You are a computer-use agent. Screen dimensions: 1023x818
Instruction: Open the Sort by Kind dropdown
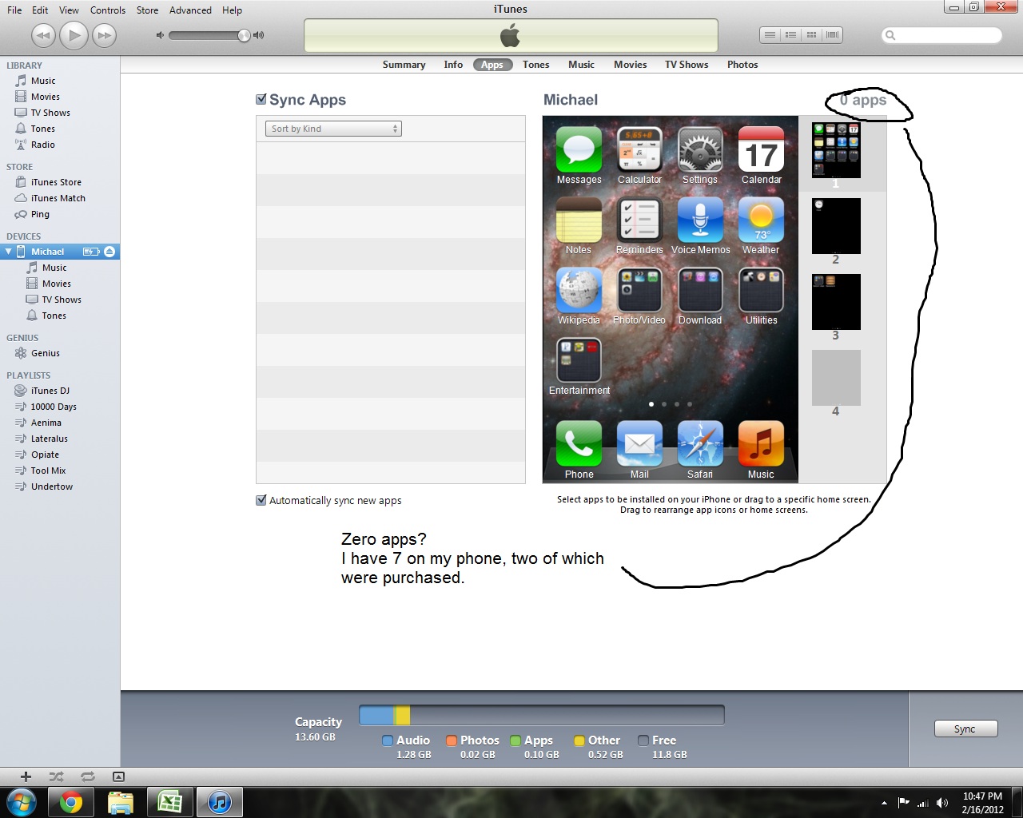tap(333, 129)
